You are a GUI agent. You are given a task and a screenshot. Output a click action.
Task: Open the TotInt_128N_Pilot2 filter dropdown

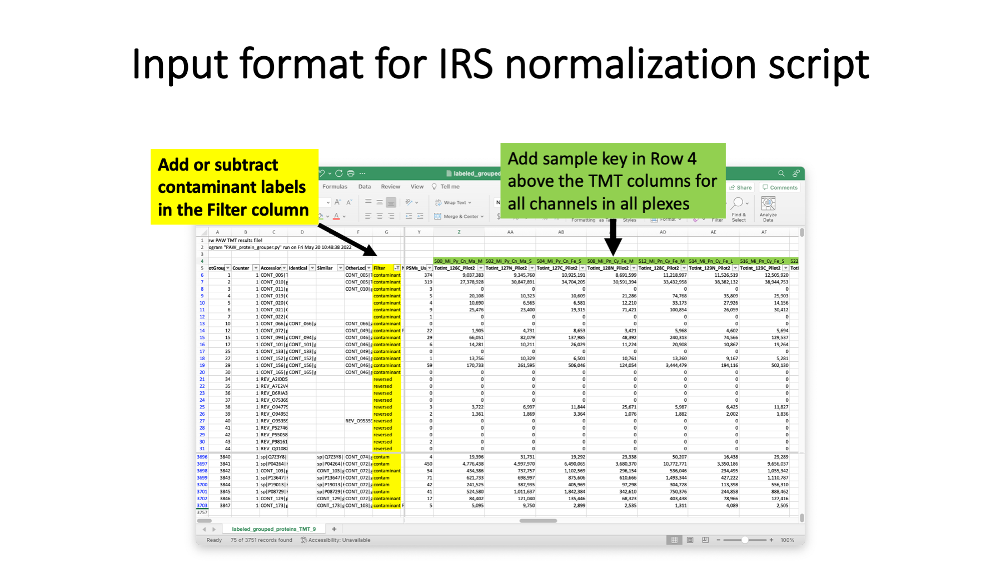click(634, 268)
